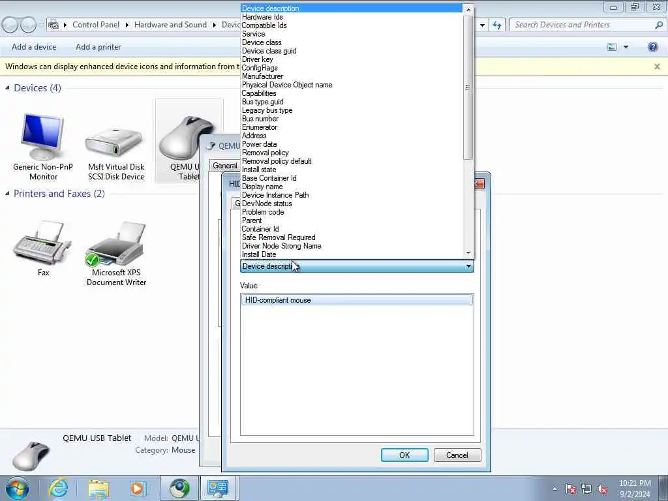
Task: Go to Control Panel breadcrumb
Action: [x=96, y=25]
